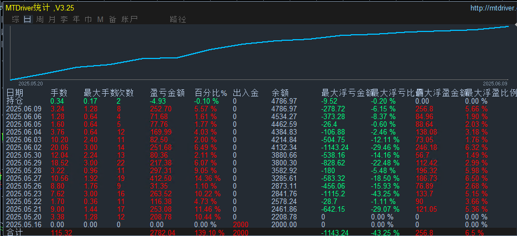Switch to the 季 quarterly tab
The image size is (517, 236).
click(x=64, y=19)
